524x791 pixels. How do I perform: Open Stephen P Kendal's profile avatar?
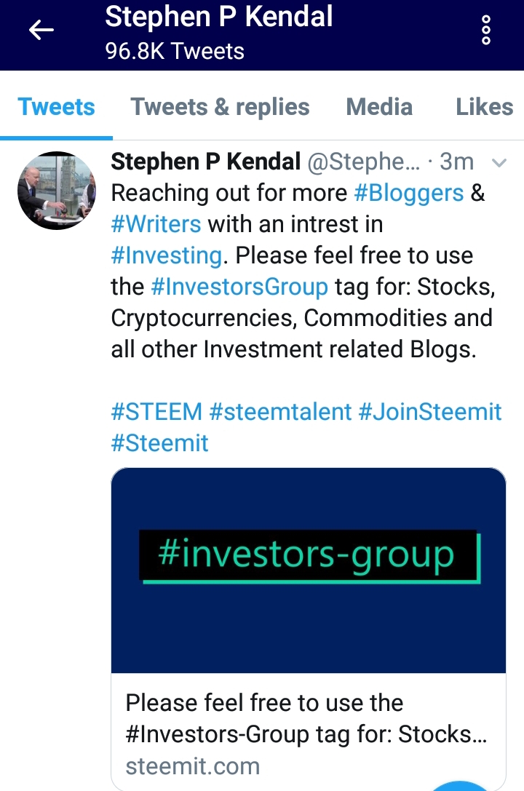(x=57, y=190)
